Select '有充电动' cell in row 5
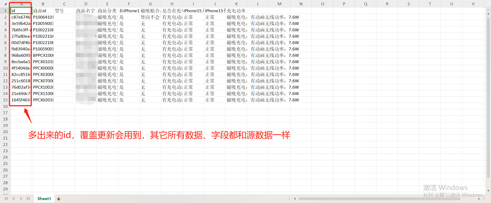491x203 pixels. 172,36
